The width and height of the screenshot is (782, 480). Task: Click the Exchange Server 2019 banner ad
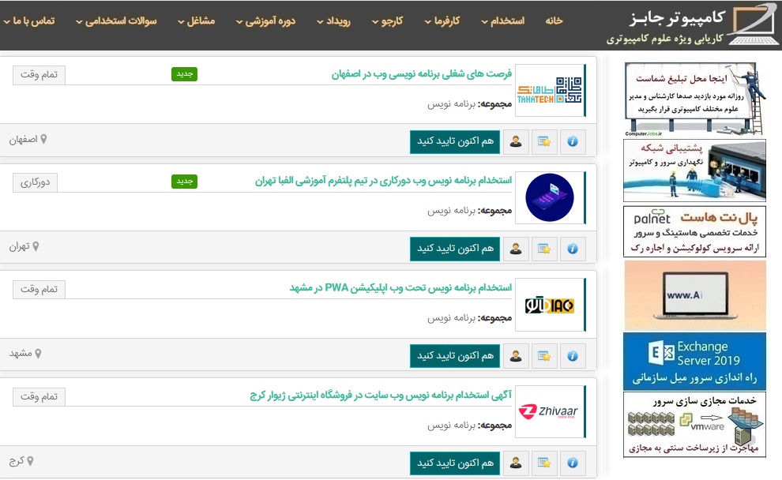[694, 362]
